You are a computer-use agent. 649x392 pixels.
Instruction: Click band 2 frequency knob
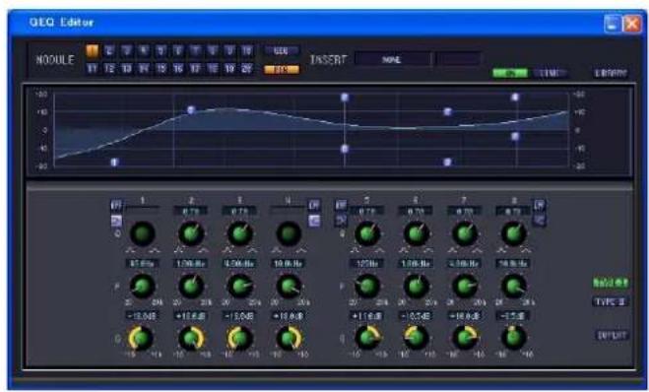(x=191, y=286)
